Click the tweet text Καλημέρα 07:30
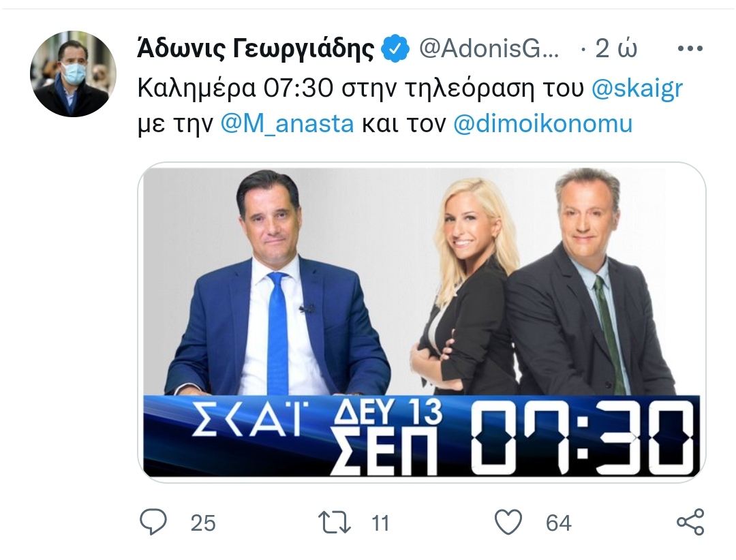Image resolution: width=736 pixels, height=560 pixels. (235, 89)
